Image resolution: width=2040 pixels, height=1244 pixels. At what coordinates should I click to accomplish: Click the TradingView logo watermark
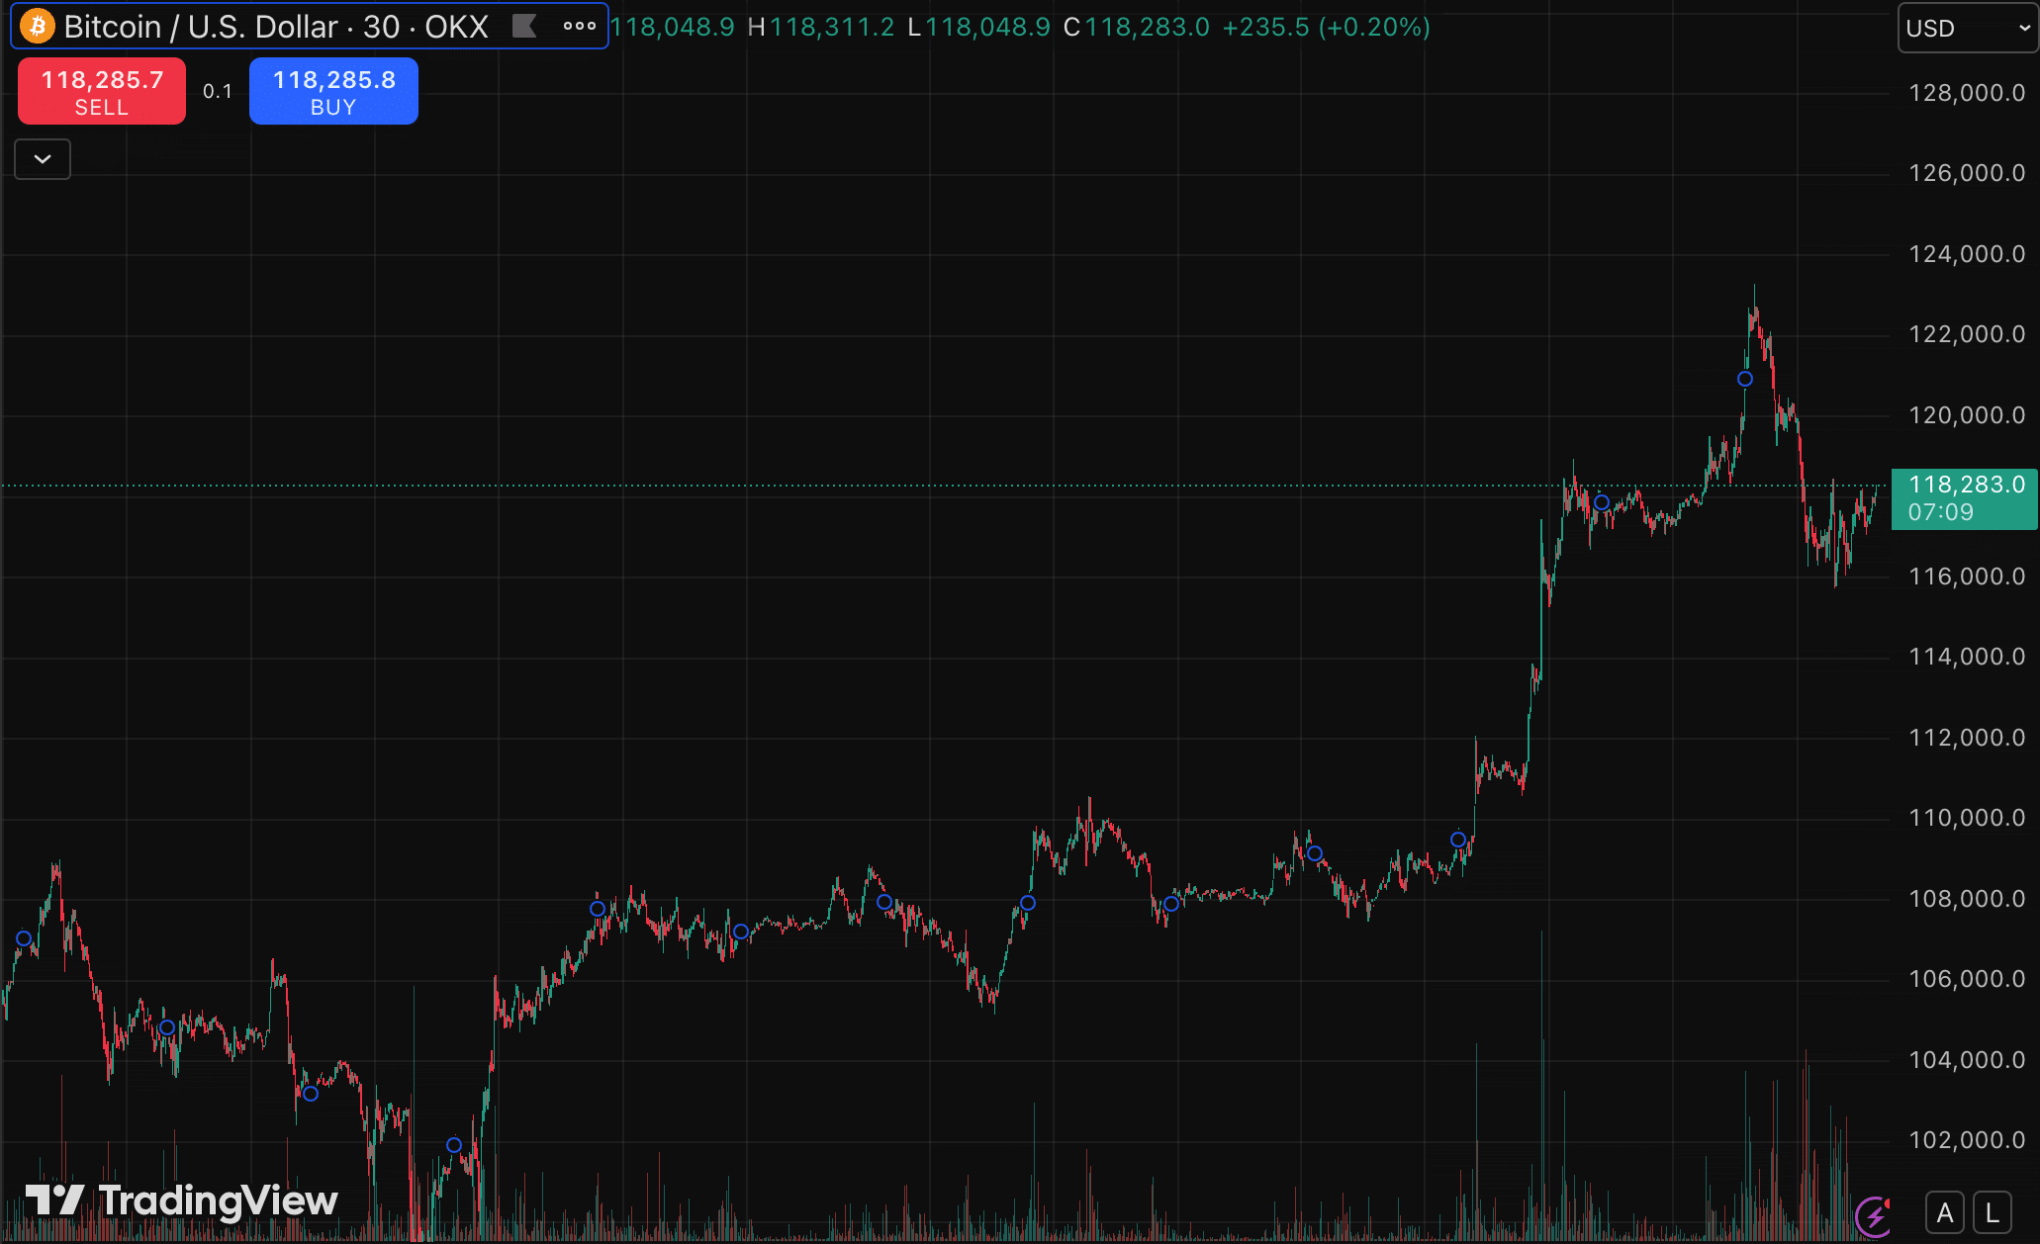(181, 1200)
